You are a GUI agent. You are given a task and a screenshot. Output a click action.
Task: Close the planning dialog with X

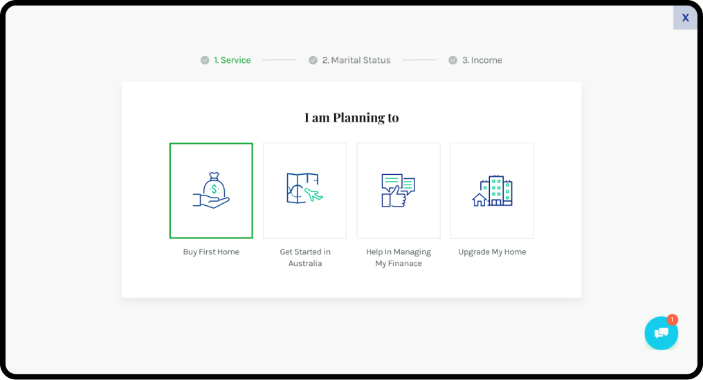[x=685, y=18]
